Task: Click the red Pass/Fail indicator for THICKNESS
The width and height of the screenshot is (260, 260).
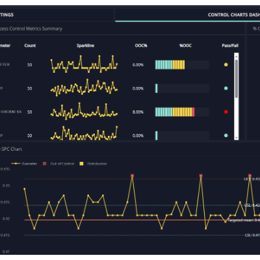Action: click(226, 112)
